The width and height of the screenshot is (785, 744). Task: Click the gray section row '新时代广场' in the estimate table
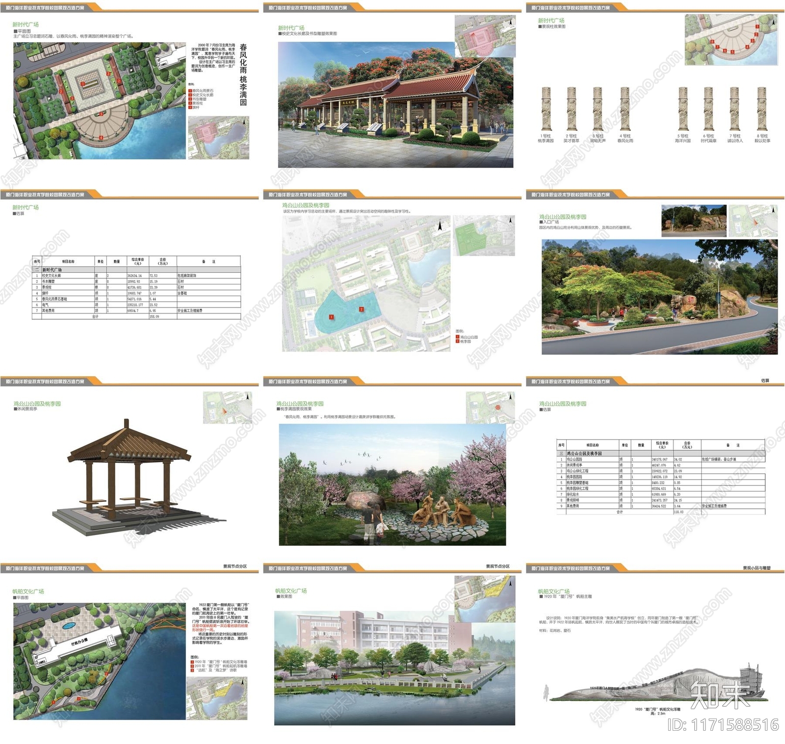click(x=136, y=270)
